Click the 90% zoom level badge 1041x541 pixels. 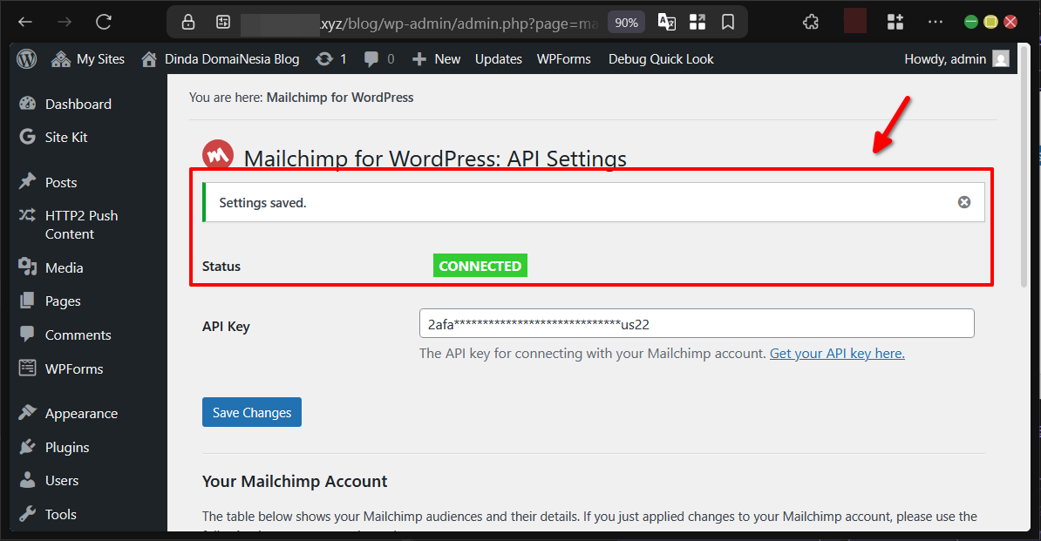(x=626, y=21)
